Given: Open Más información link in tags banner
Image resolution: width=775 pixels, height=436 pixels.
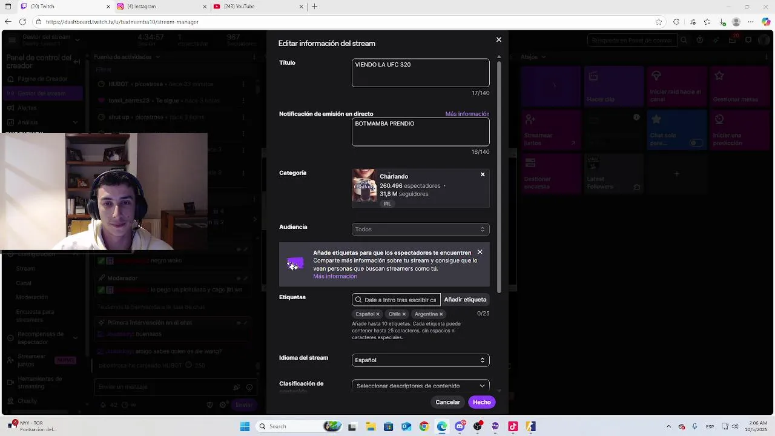Looking at the screenshot, I should pyautogui.click(x=335, y=276).
